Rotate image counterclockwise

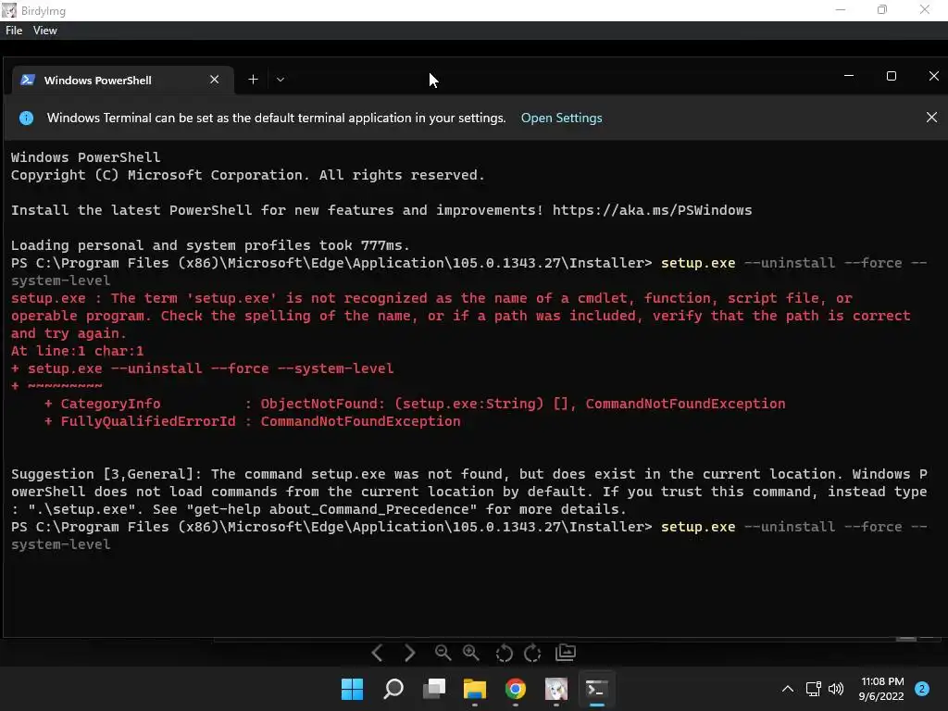504,653
